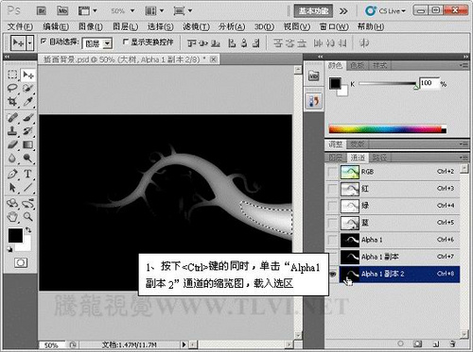Open the Mini Bridge panel icon in dock
Image resolution: width=473 pixels, height=352 pixels.
click(x=313, y=75)
